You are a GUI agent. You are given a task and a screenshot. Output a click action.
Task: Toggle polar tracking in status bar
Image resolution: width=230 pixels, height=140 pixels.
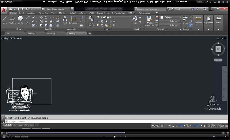tap(181, 126)
